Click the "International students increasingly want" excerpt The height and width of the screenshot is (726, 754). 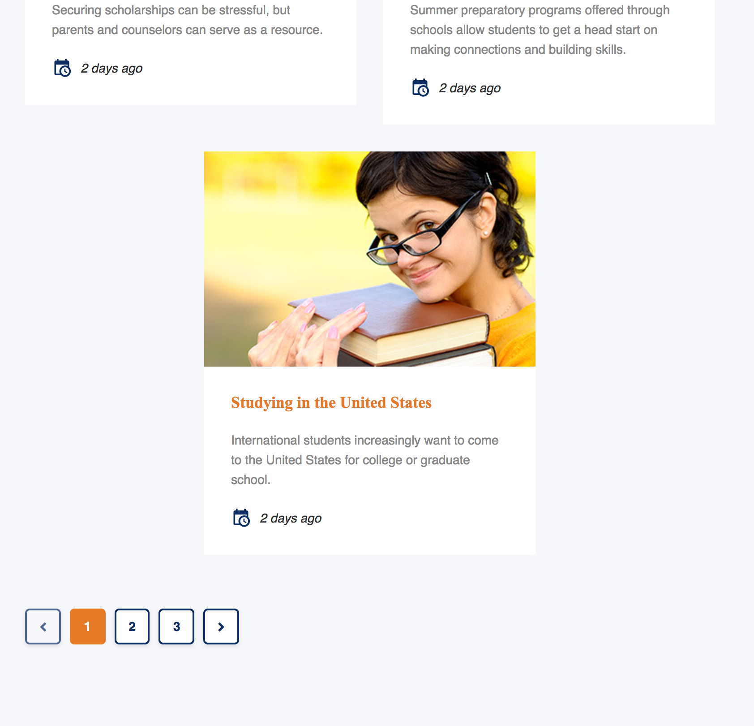pyautogui.click(x=364, y=460)
